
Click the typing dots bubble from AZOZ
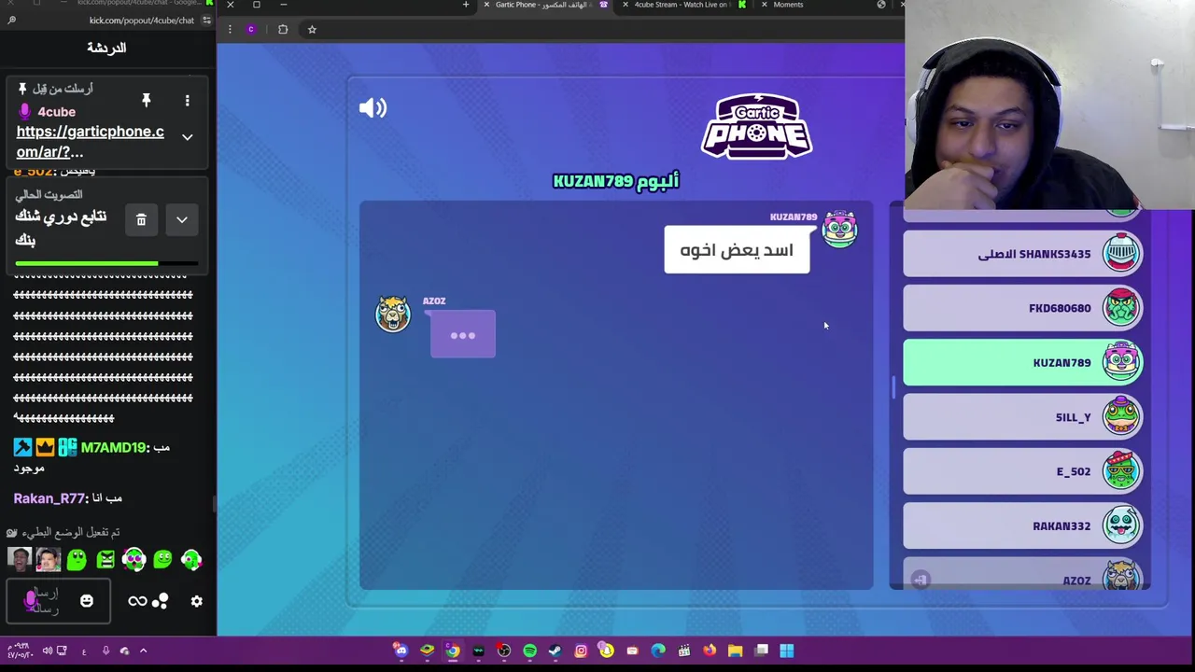(x=463, y=334)
